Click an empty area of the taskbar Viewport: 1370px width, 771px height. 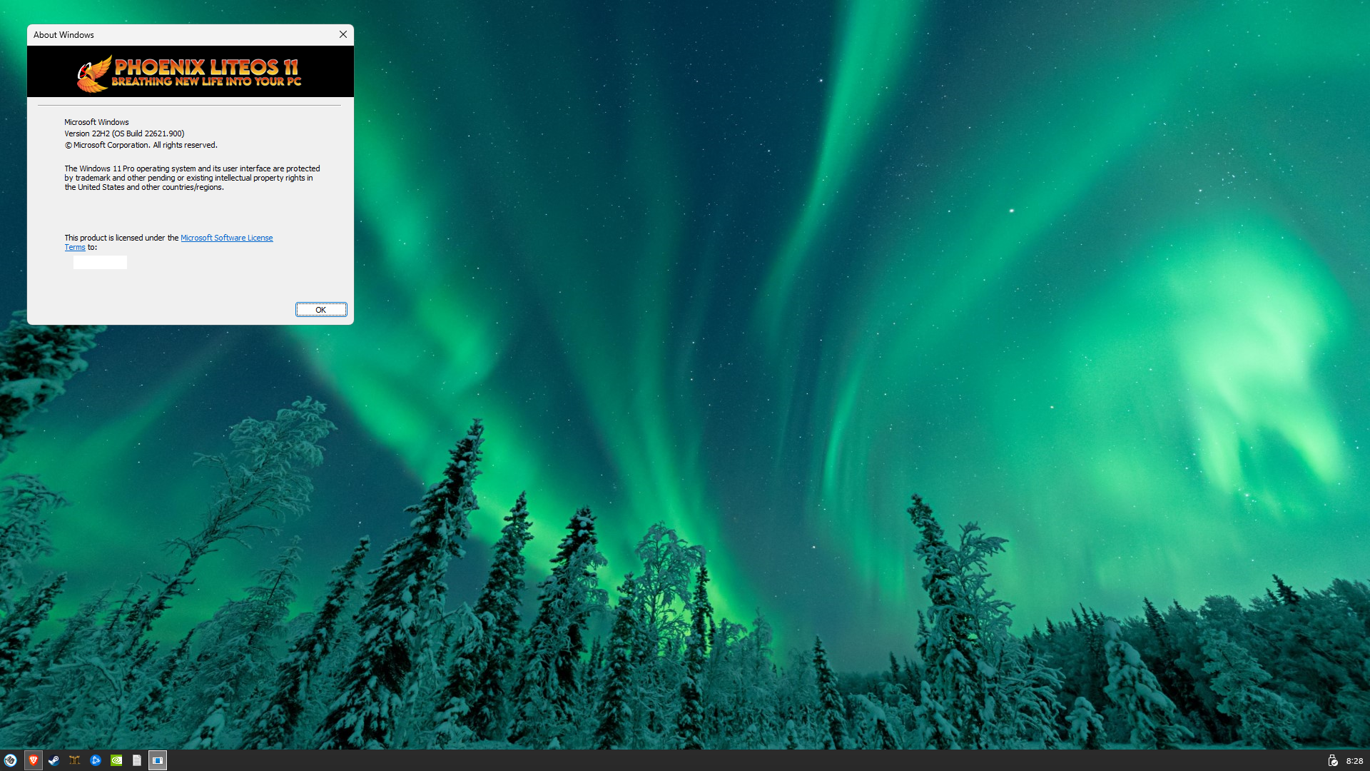point(714,760)
